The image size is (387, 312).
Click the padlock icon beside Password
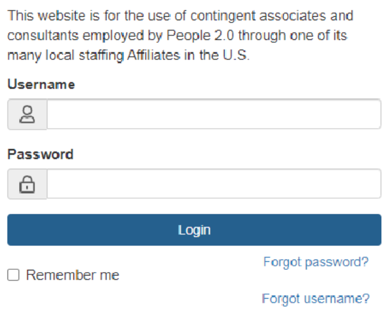[x=27, y=184]
